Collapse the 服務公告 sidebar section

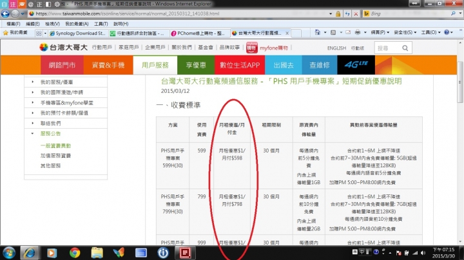pos(33,134)
